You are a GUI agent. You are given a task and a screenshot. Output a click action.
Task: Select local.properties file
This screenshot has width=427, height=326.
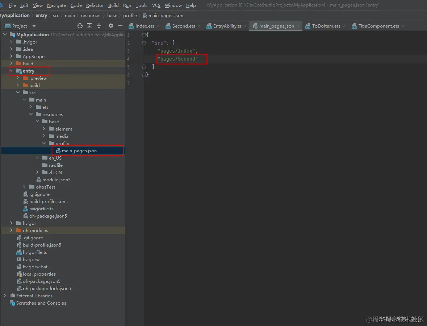click(x=39, y=274)
